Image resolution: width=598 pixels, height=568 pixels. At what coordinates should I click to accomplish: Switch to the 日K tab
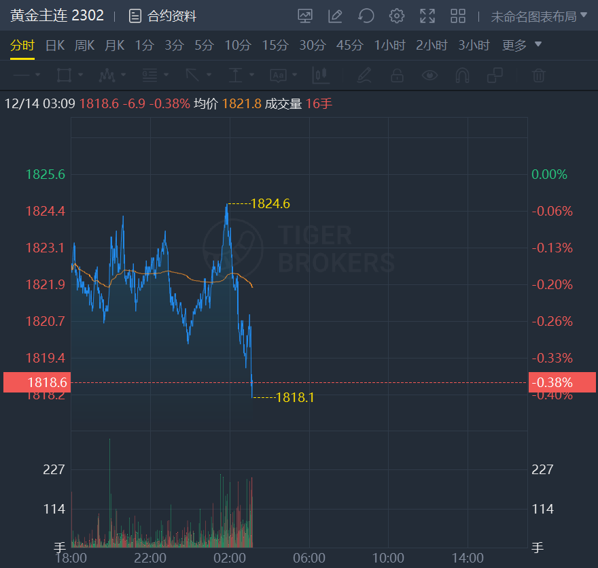pos(54,46)
